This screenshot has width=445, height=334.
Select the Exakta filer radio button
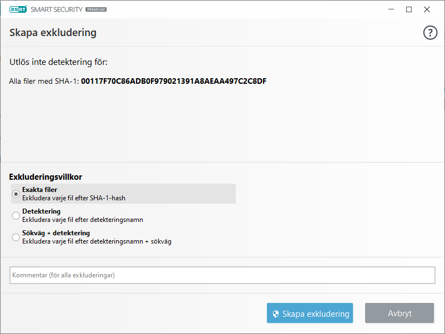coord(16,194)
